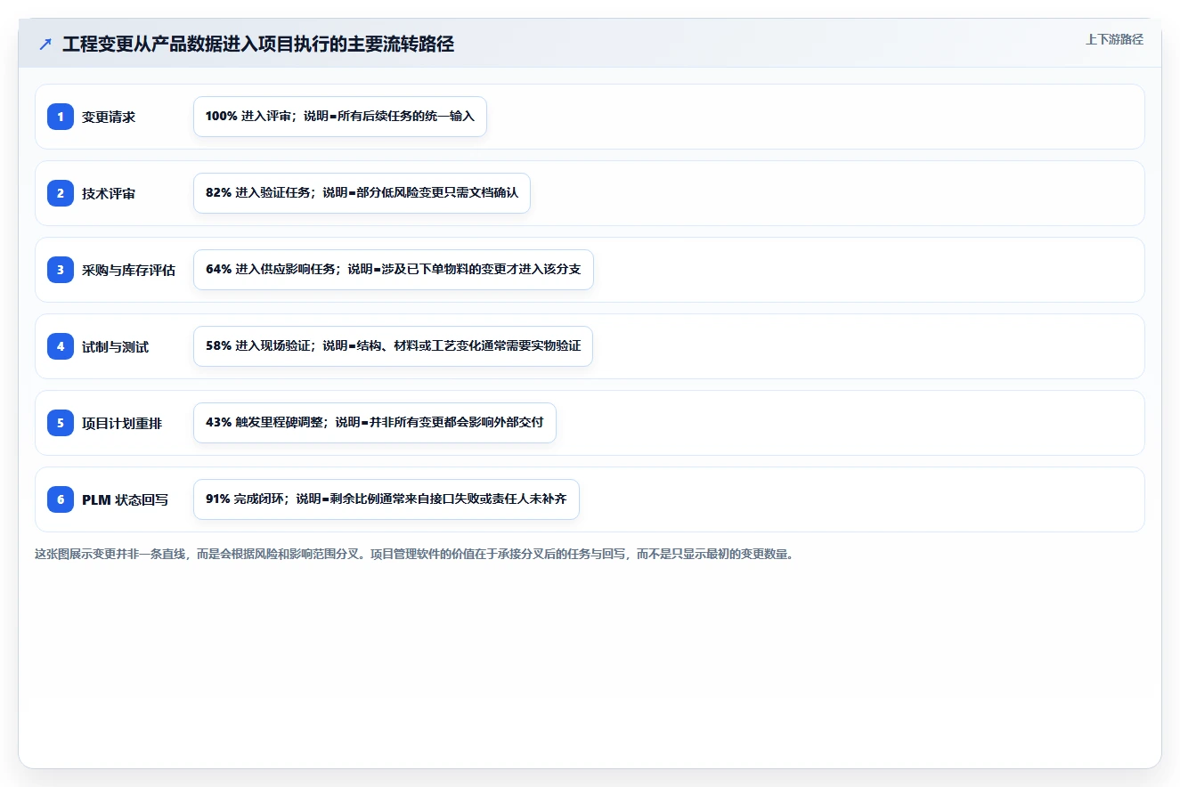Click the 试制与测试 step label
This screenshot has height=787, width=1180.
click(116, 346)
